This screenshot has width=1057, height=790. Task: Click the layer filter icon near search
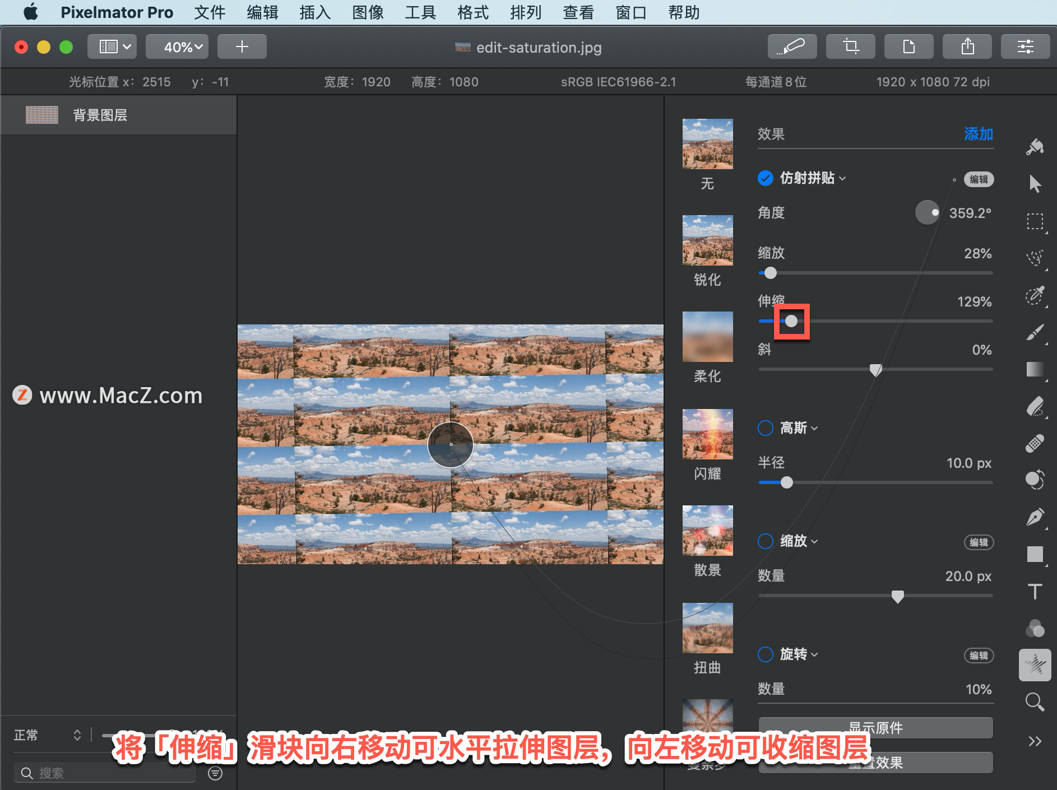[215, 773]
